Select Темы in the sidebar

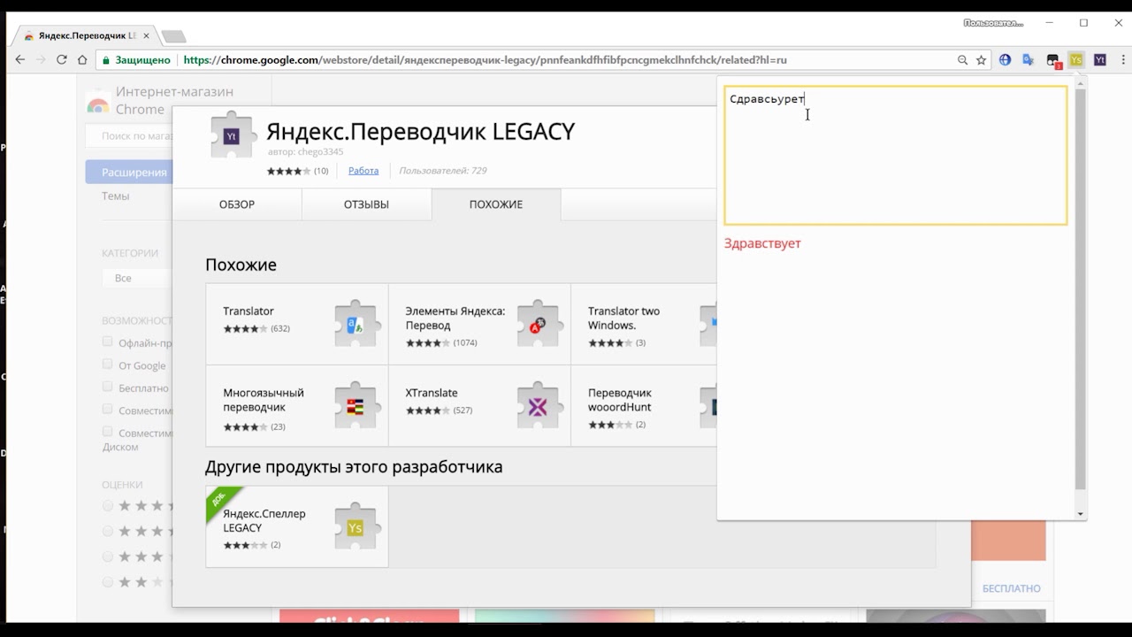click(x=116, y=196)
